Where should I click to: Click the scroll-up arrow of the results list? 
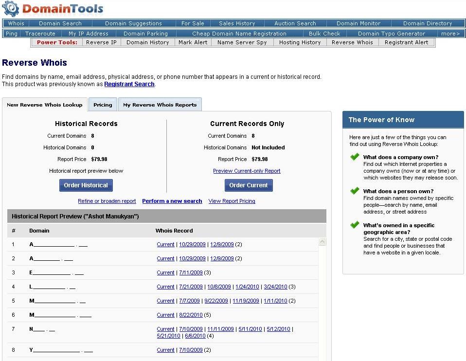322,242
